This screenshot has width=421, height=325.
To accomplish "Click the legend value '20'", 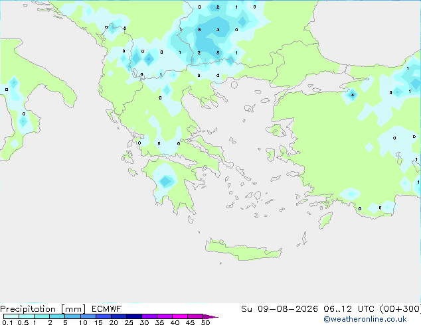I will 114,322.
